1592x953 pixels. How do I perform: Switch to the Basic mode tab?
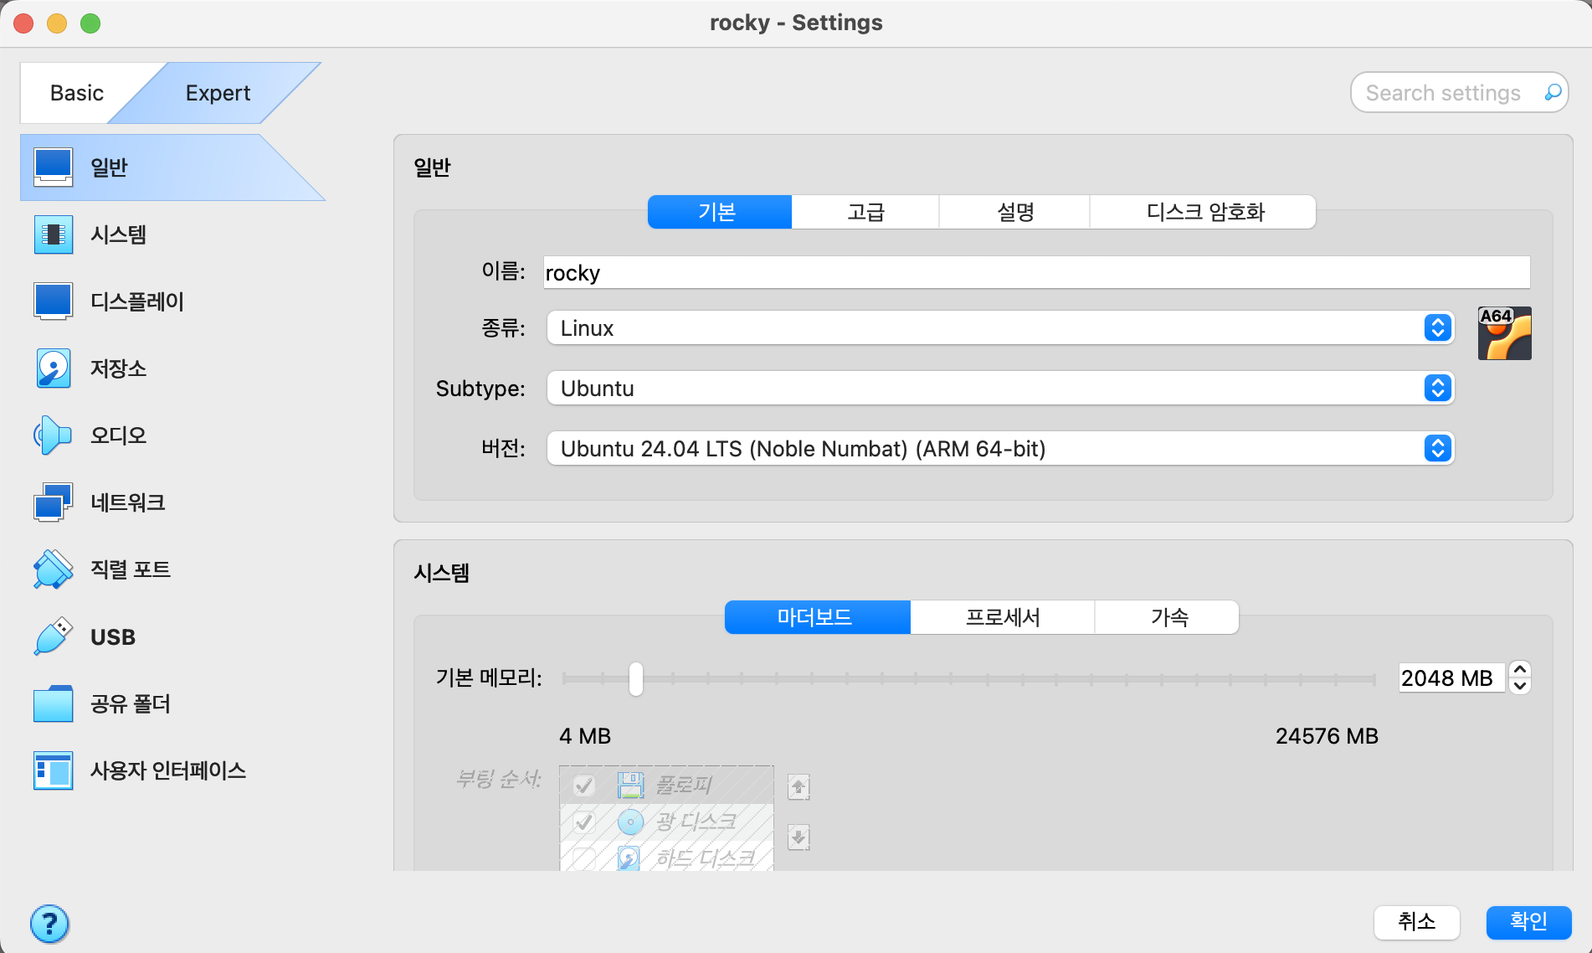click(77, 93)
